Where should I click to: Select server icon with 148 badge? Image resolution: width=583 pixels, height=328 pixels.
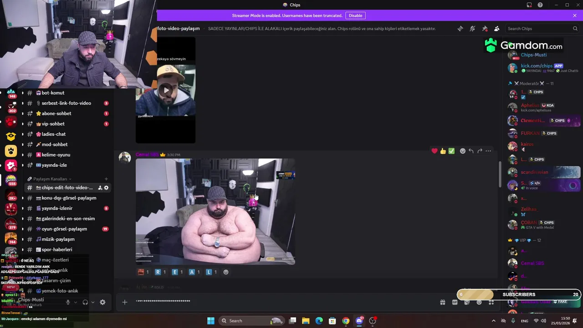coord(11,93)
